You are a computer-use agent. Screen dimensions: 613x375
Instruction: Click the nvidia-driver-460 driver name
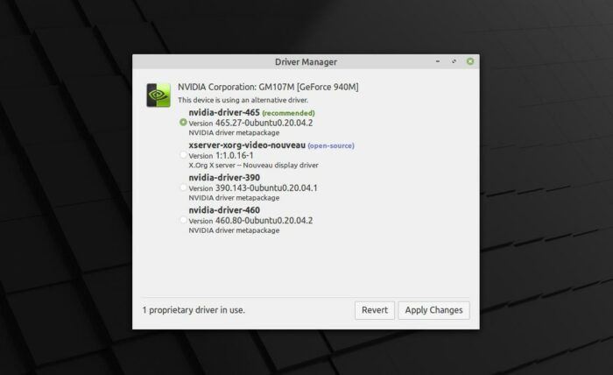(x=224, y=210)
